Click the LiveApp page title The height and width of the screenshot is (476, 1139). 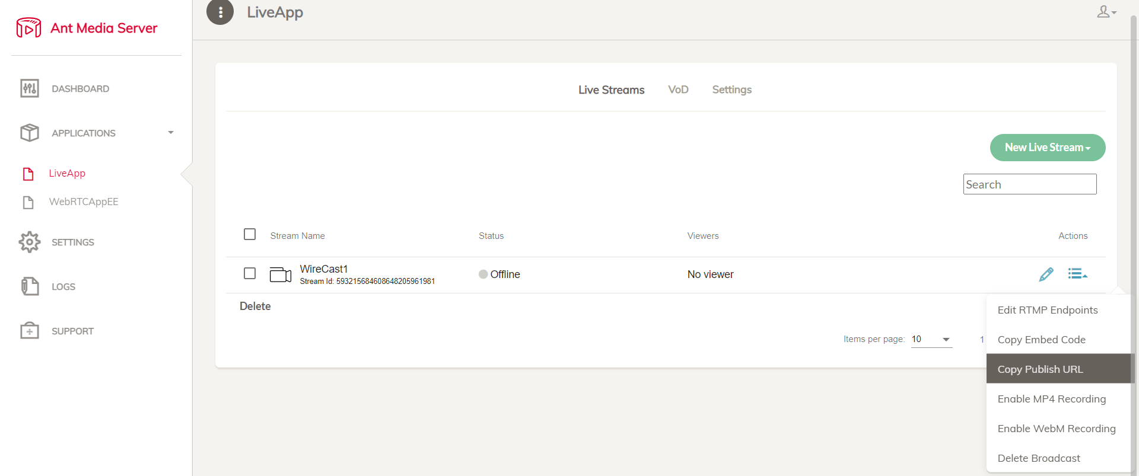(x=275, y=12)
